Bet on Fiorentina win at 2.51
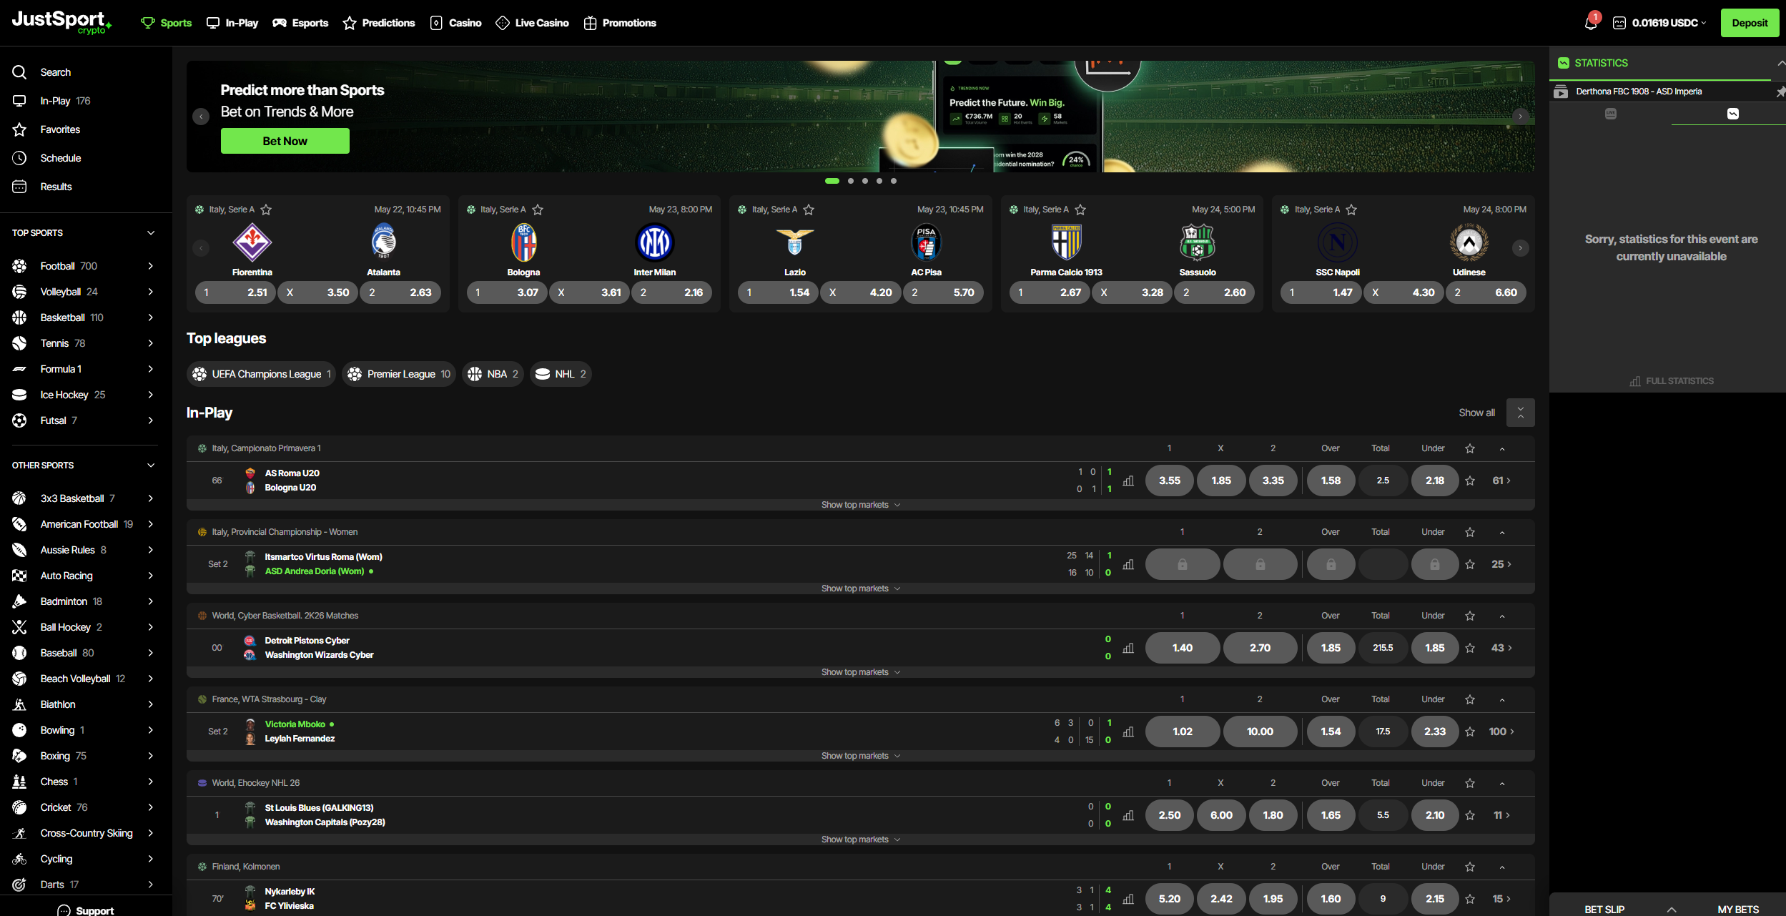This screenshot has width=1786, height=916. pos(235,292)
